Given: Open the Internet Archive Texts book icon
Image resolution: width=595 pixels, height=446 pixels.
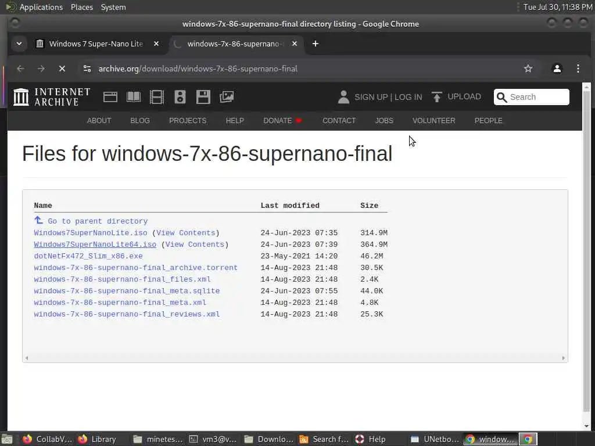Looking at the screenshot, I should 134,97.
